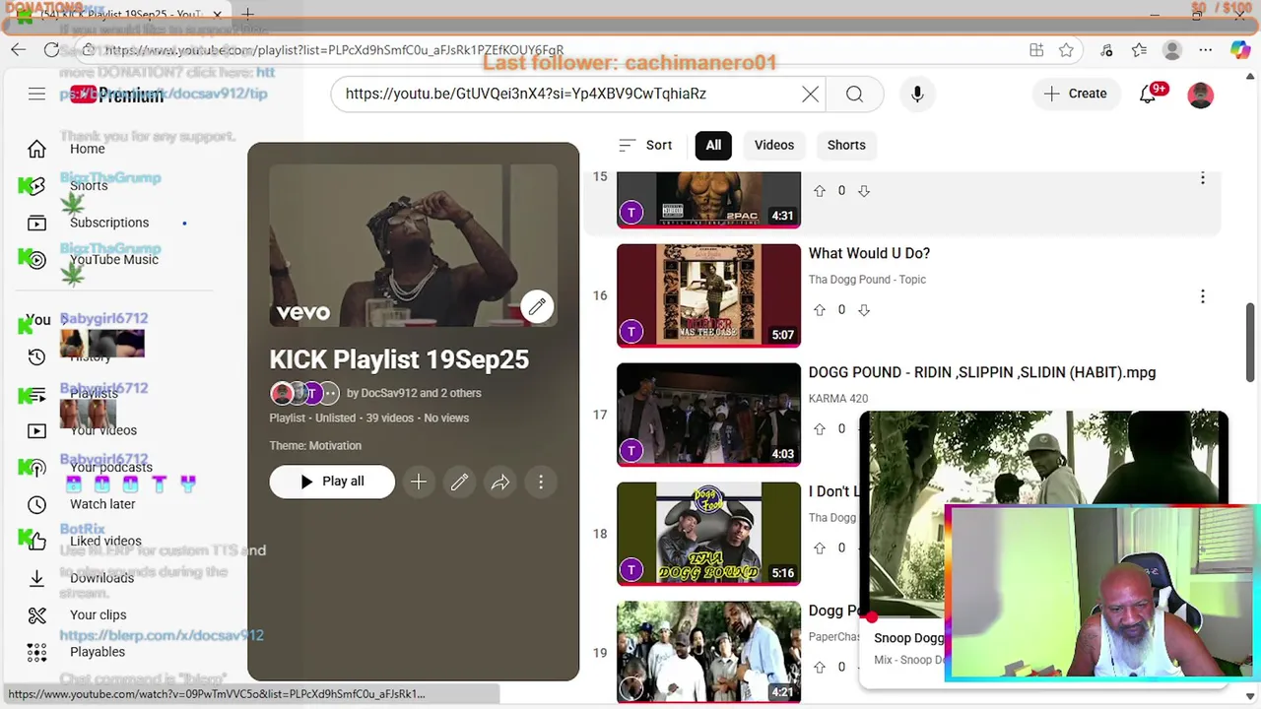Viewport: 1261px width, 709px height.
Task: Click the Playables grid icon
Action: coord(36,652)
